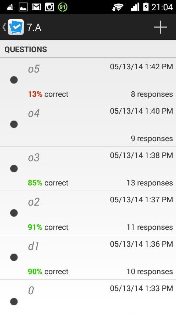
Task: Select the bullet dot beside question d1
Action: (14, 257)
